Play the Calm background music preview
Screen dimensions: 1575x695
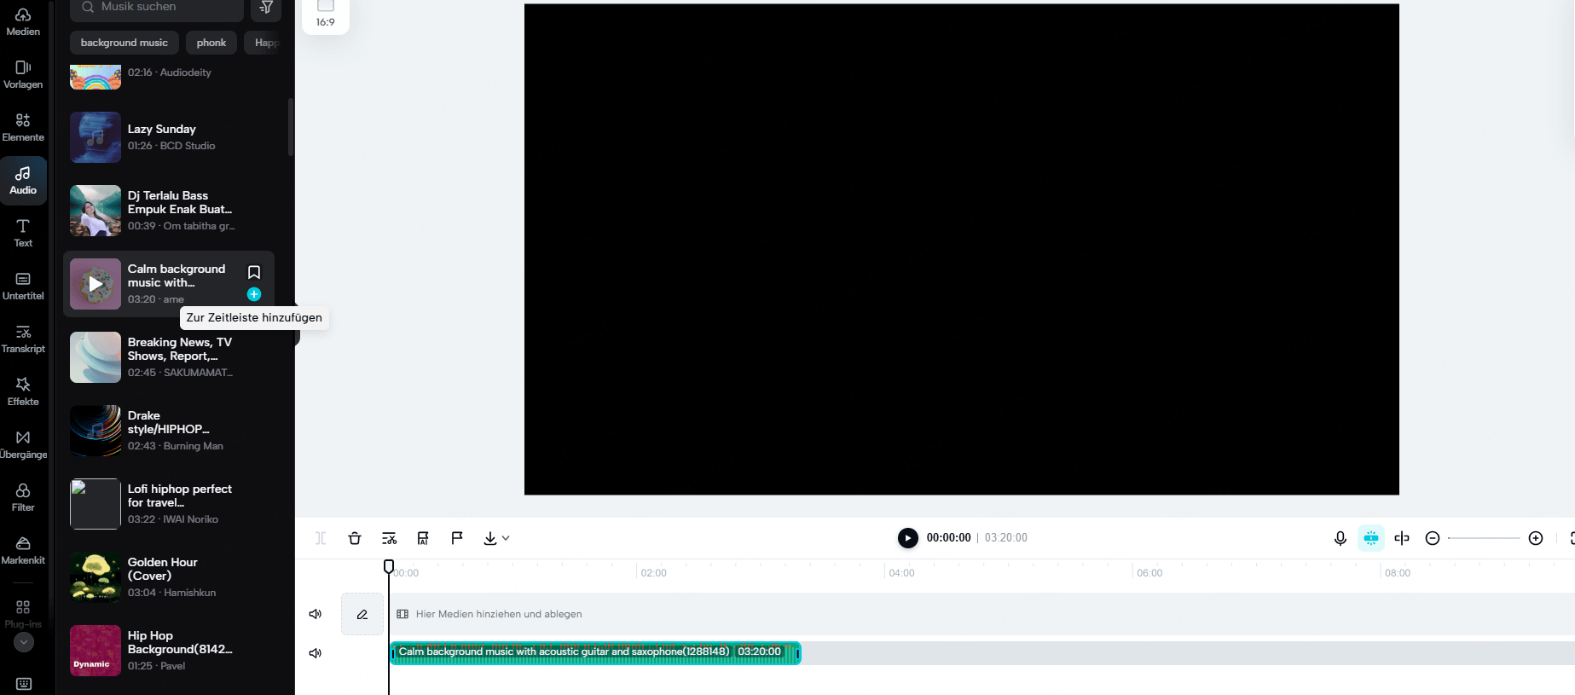96,284
